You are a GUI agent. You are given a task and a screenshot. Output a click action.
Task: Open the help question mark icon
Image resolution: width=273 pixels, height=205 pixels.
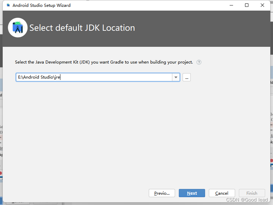[199, 62]
